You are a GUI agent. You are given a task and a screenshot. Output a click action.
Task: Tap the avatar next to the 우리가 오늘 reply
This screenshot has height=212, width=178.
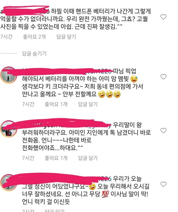9,183
